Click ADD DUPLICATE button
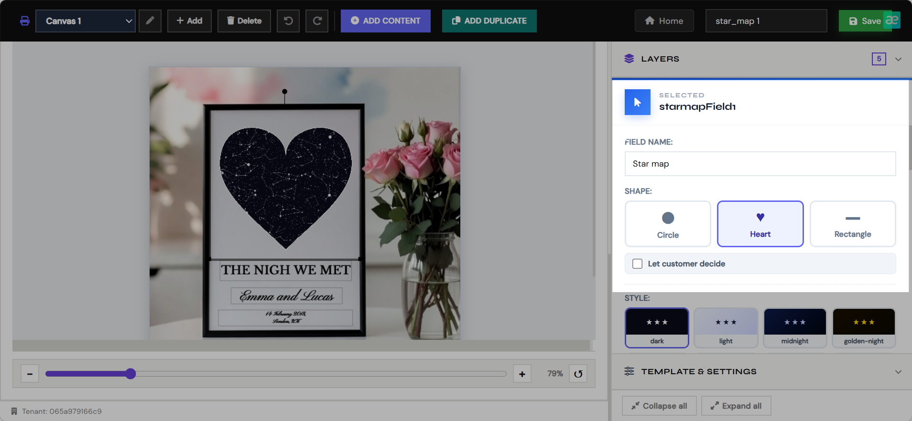The height and width of the screenshot is (421, 912). tap(489, 21)
